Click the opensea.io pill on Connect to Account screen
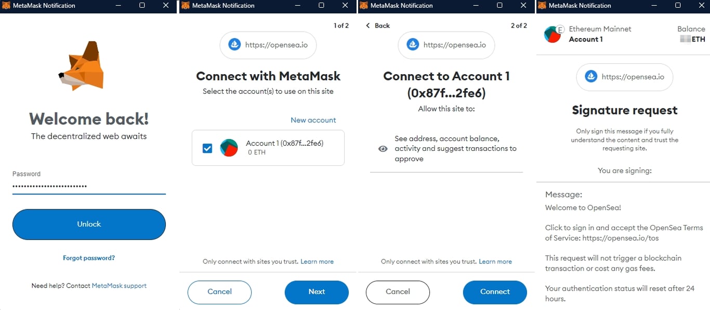 446,45
